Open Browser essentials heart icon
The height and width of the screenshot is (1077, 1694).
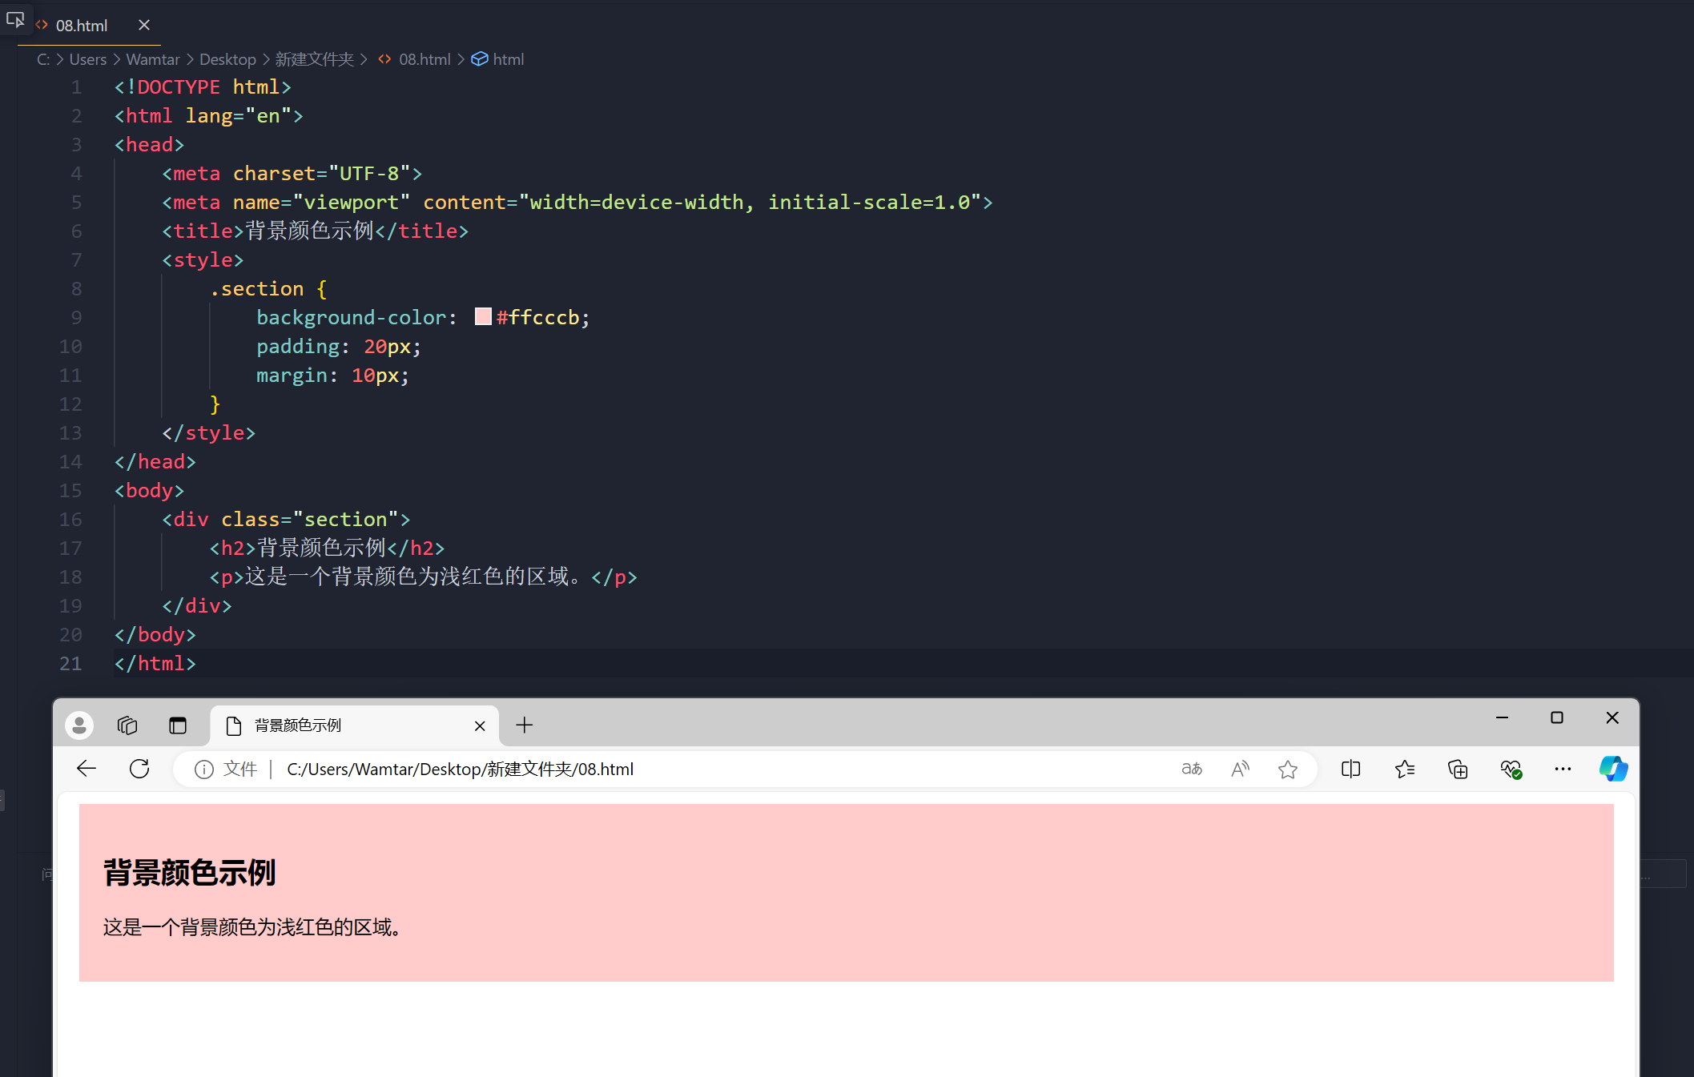click(x=1511, y=769)
